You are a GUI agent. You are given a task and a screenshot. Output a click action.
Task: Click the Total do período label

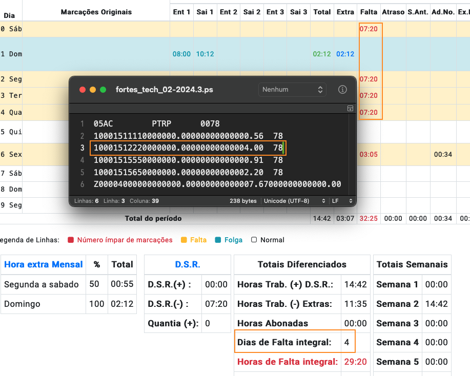tap(153, 218)
